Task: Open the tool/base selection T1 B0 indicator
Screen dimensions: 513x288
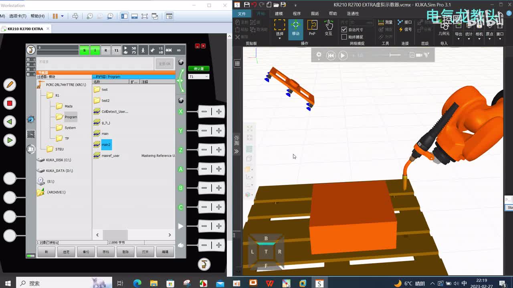Action: coord(156,50)
